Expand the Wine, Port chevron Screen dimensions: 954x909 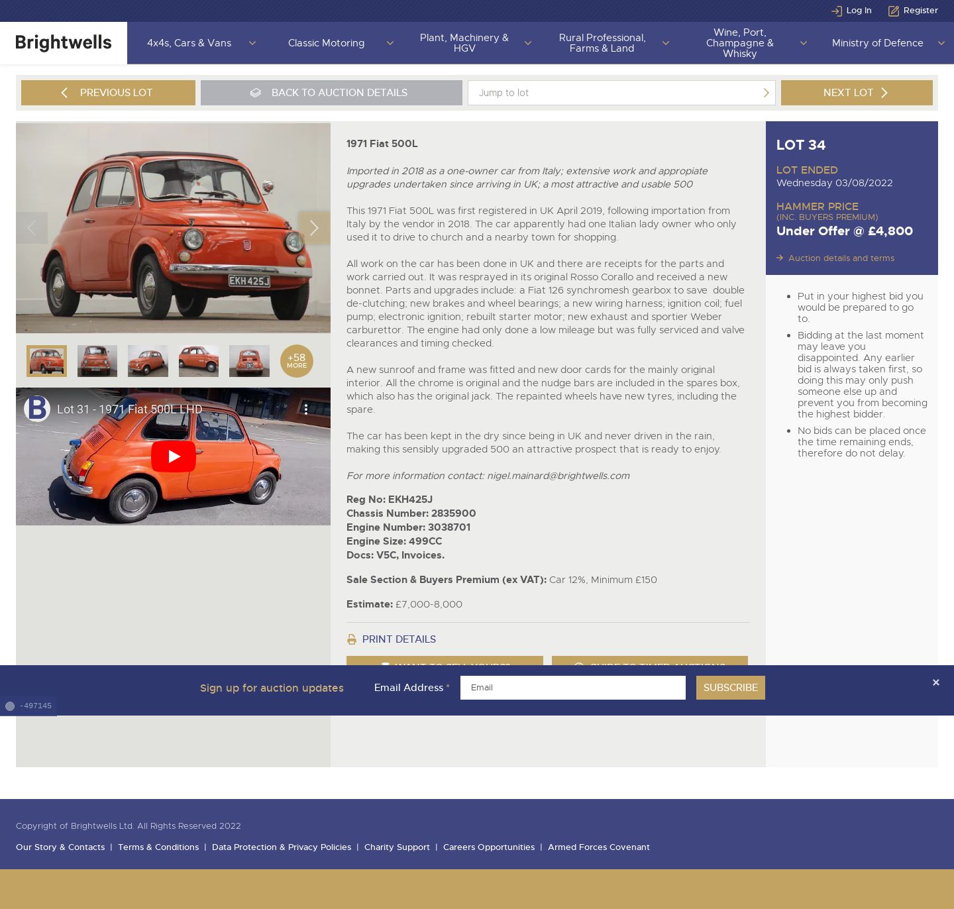[803, 43]
